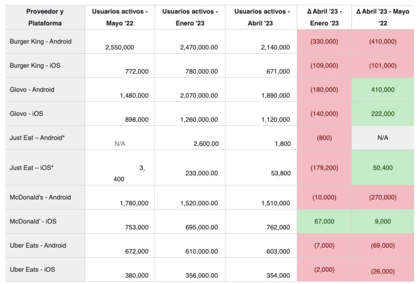Select the cell showing 695,000.00
The height and width of the screenshot is (284, 420).
tap(190, 222)
